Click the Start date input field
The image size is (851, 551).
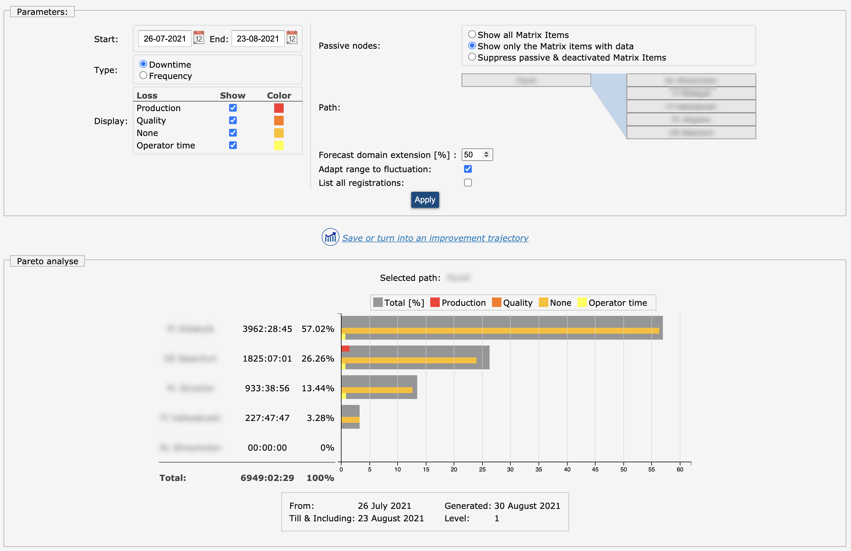165,39
